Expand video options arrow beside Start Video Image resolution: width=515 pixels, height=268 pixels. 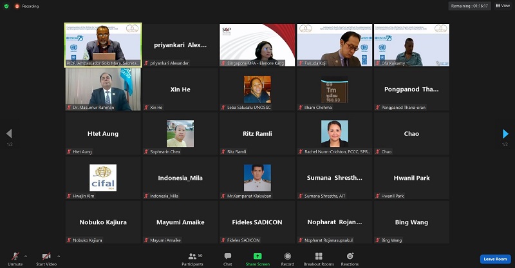pos(59,256)
